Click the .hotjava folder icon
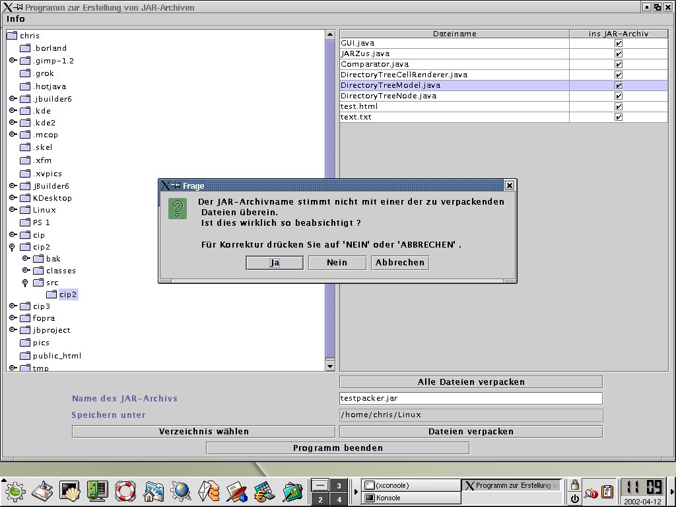Screen dimensions: 676x507 click(26, 86)
